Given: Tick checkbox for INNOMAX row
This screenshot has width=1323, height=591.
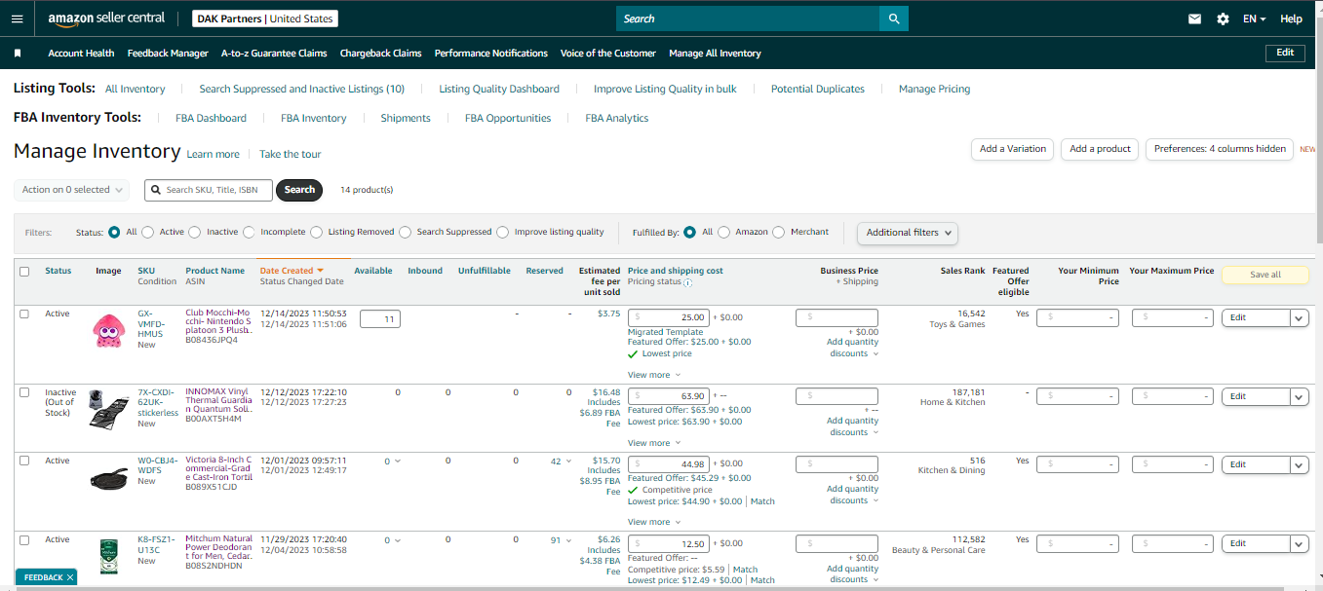Looking at the screenshot, I should click(x=24, y=391).
